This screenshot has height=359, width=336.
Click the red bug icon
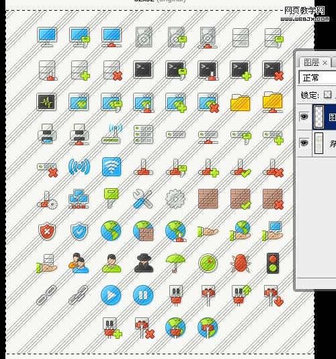pos(241,264)
